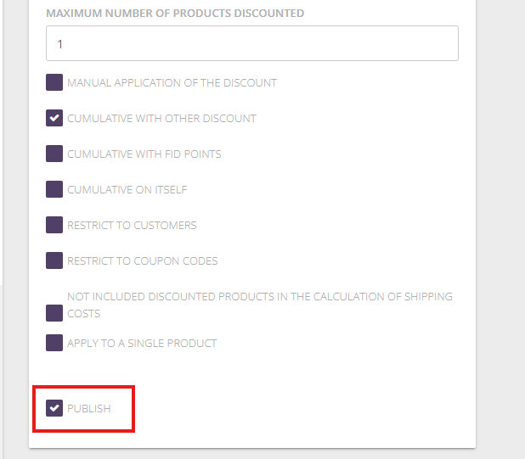Click the 'Manual Application of the Discount' label
This screenshot has width=525, height=459.
172,83
